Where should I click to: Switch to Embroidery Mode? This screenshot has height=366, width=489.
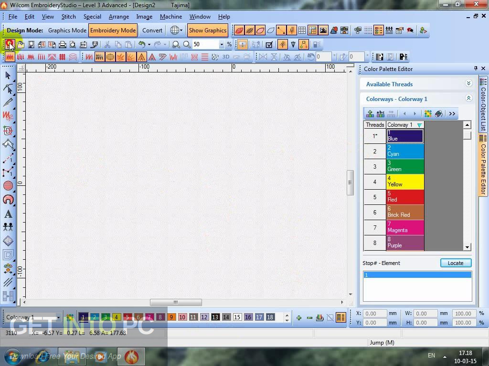[x=113, y=30]
